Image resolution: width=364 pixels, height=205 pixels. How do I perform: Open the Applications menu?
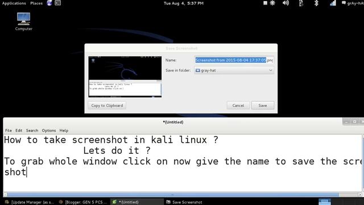click(14, 3)
